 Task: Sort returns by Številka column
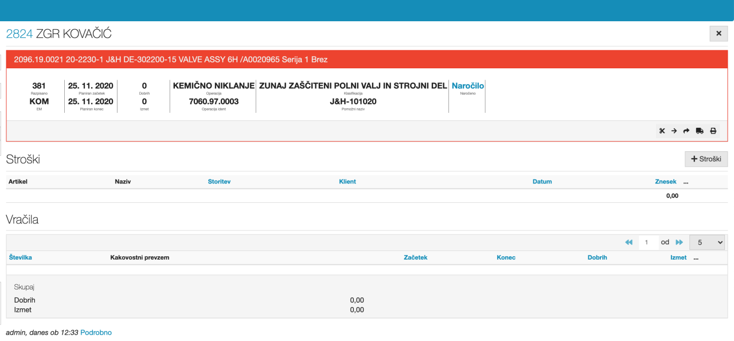click(20, 257)
